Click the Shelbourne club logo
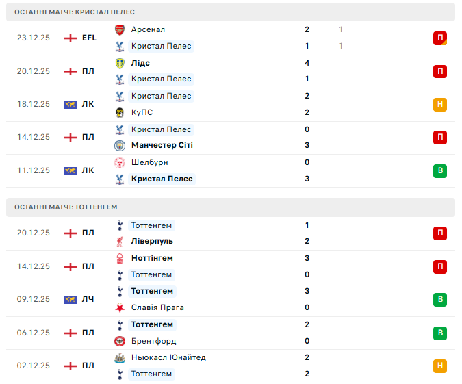This screenshot has height=384, width=462. 120,162
